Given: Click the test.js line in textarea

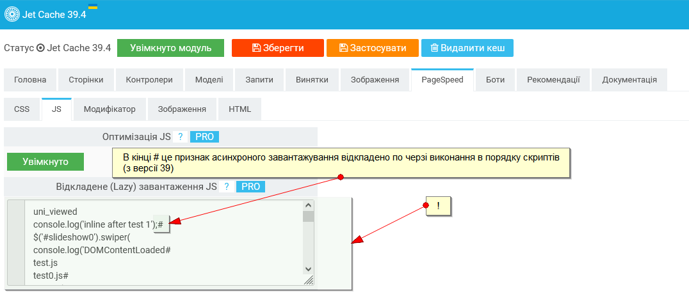Looking at the screenshot, I should [x=45, y=263].
